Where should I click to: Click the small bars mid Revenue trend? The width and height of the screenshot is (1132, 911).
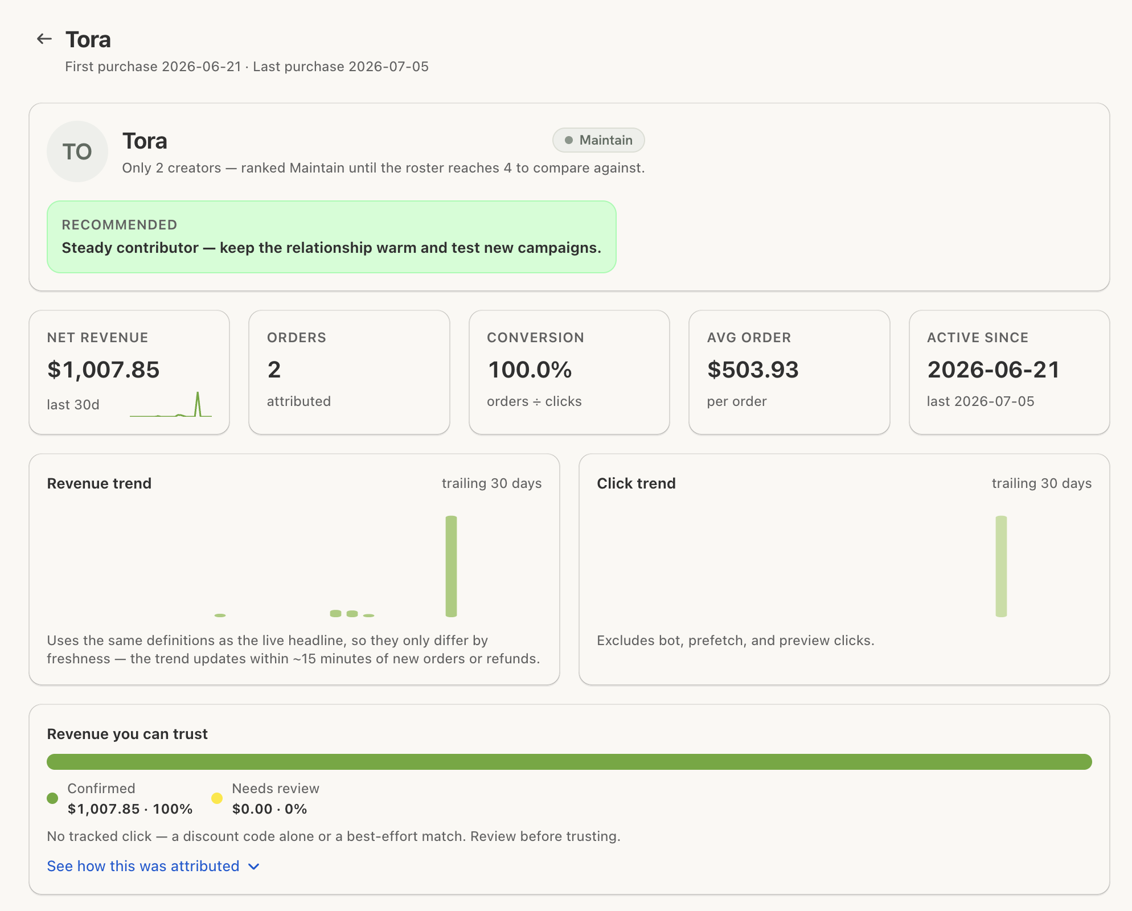click(352, 614)
